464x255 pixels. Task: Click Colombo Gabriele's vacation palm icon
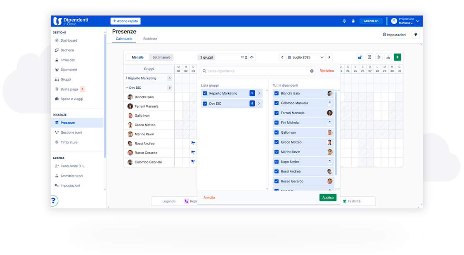(193, 162)
